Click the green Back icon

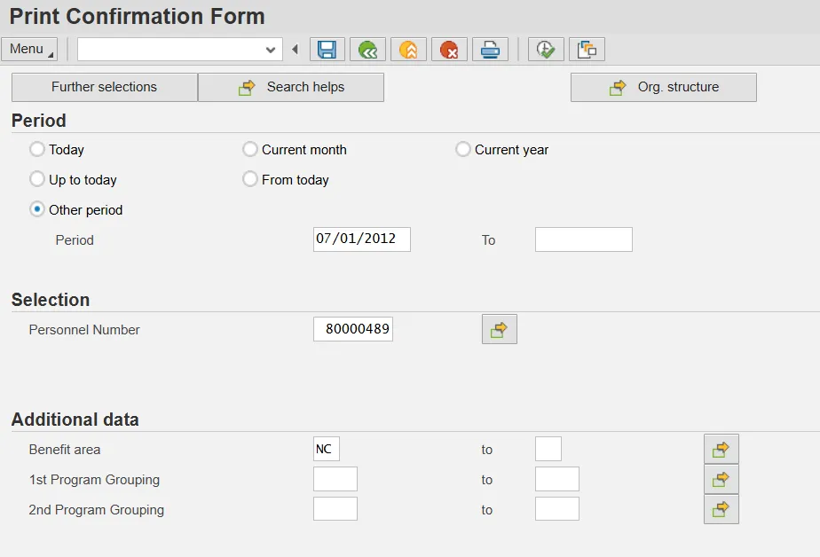pos(367,50)
